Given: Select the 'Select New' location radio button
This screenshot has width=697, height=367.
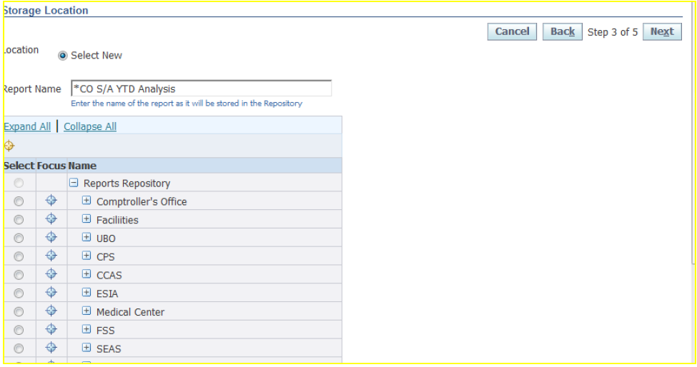Looking at the screenshot, I should click(63, 56).
